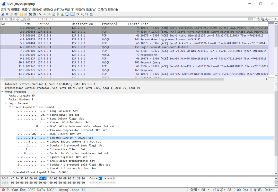The width and height of the screenshot is (278, 192).
Task: Zoom in on packet text
Action: click(x=78, y=14)
